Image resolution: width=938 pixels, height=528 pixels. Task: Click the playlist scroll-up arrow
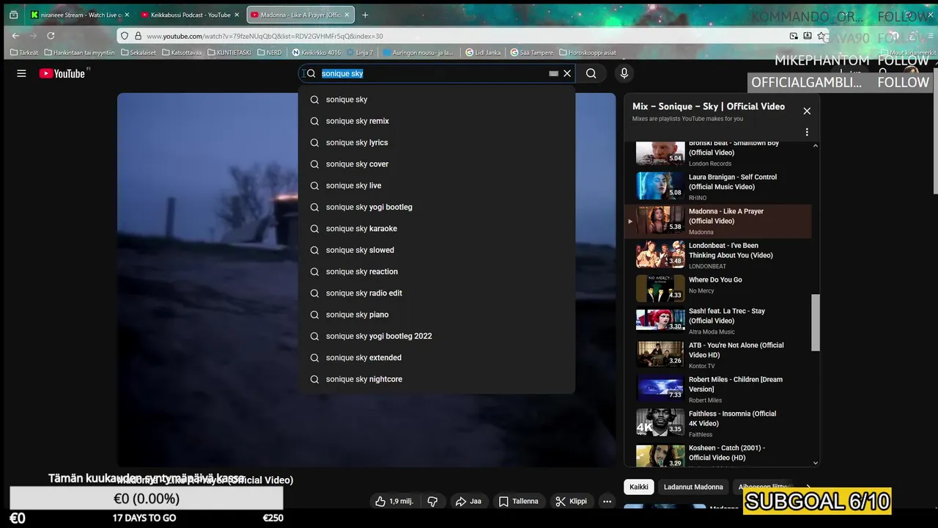(x=816, y=146)
